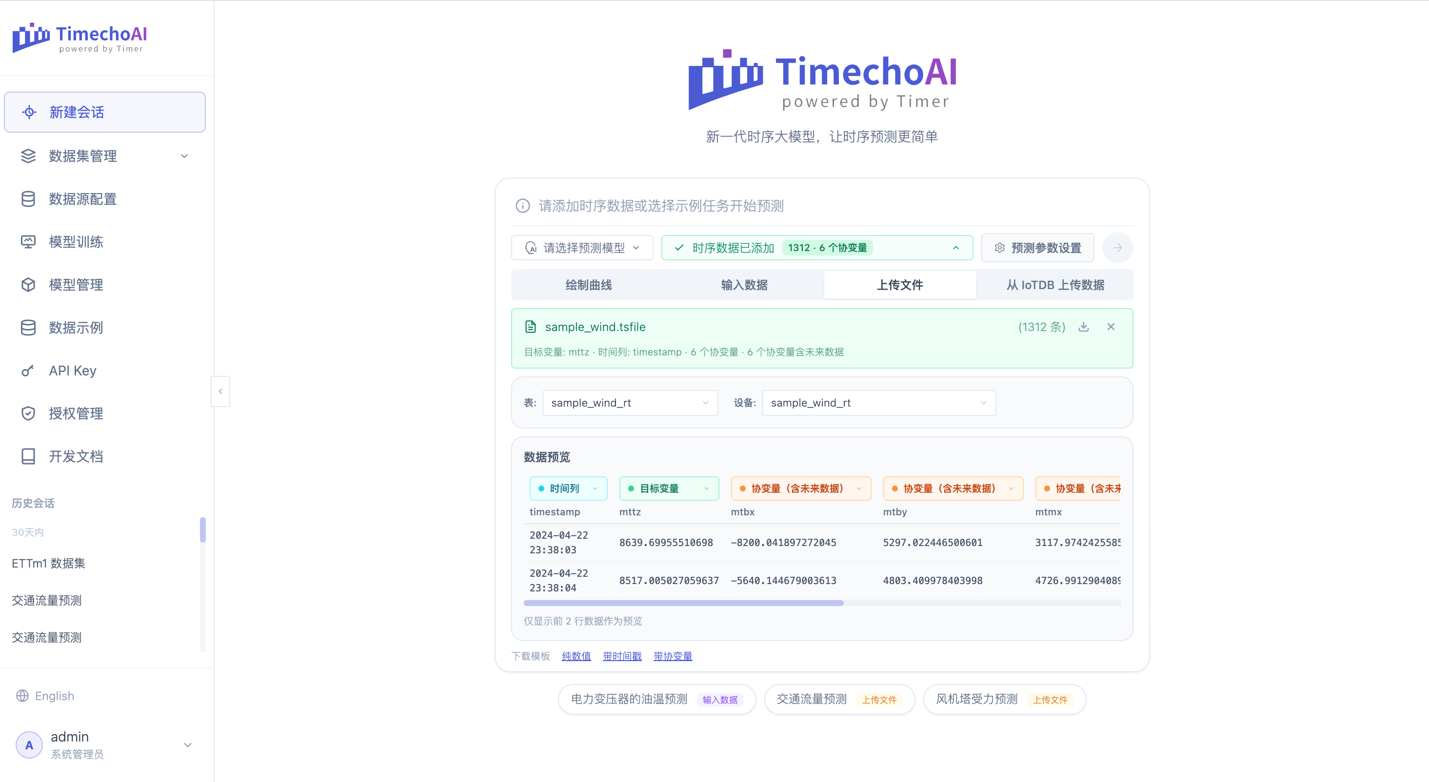Start a new session with 新建会话
The height and width of the screenshot is (782, 1429).
(x=105, y=112)
